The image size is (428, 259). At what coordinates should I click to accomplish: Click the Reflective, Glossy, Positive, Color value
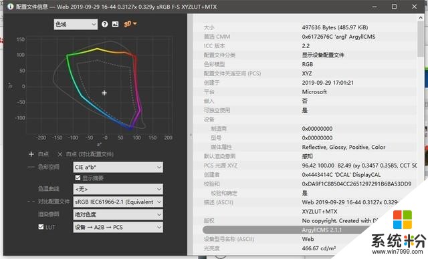[x=343, y=147]
